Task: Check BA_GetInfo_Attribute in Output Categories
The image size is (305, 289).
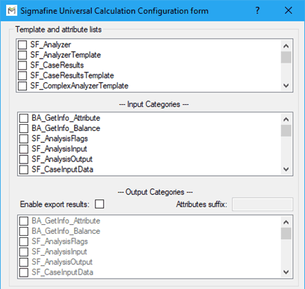Action: click(x=24, y=221)
